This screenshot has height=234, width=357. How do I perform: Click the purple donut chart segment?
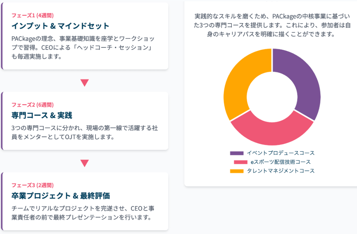(x=304, y=82)
